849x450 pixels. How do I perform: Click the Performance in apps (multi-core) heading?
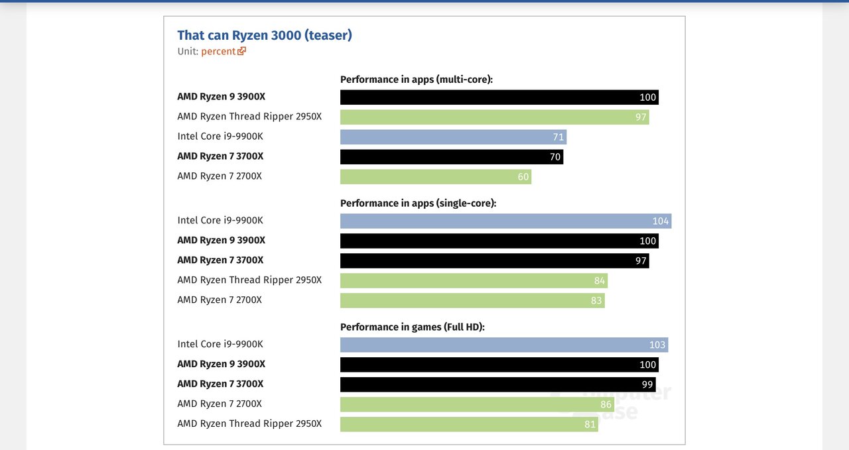tap(417, 80)
